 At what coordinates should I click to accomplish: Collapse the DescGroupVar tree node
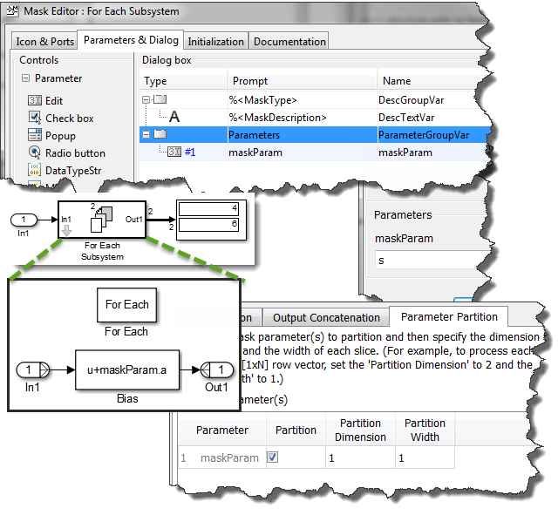coord(146,100)
